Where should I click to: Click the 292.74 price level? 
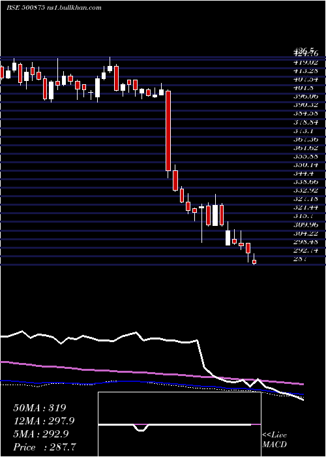(x=306, y=250)
